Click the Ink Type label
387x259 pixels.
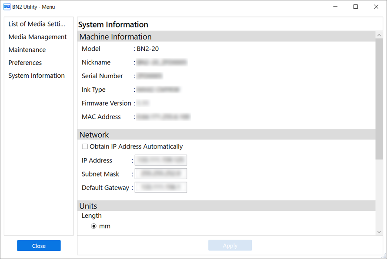(93, 90)
